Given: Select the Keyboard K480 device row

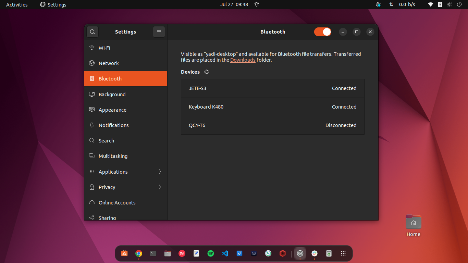Looking at the screenshot, I should (x=273, y=107).
